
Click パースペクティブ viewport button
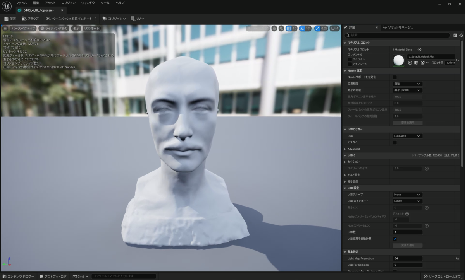tap(23, 28)
